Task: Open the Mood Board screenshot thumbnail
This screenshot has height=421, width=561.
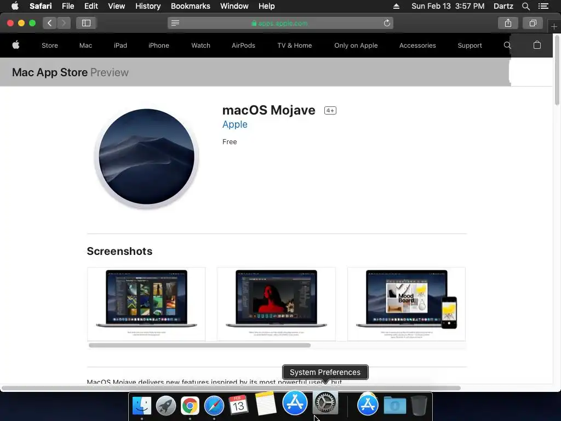Action: pos(407,304)
